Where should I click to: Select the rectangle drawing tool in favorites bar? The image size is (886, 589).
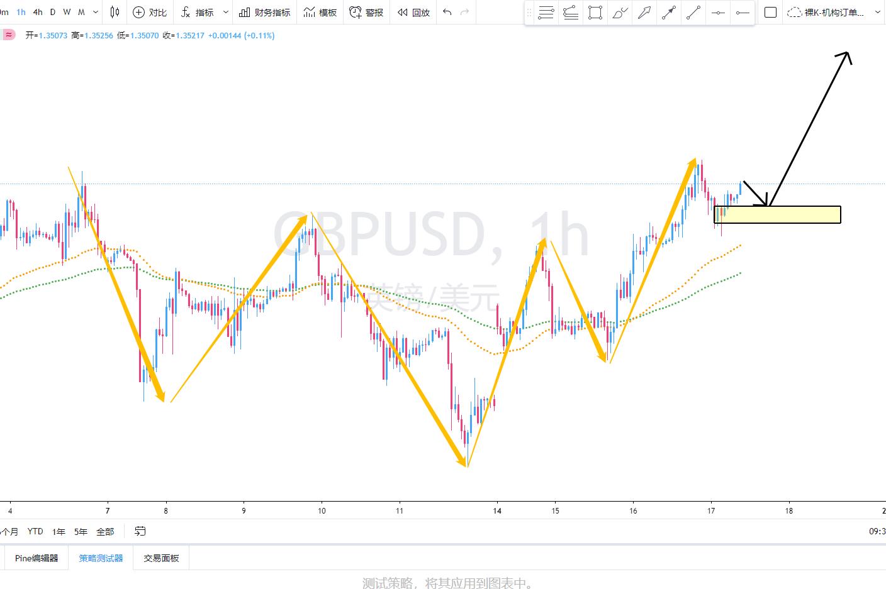595,13
